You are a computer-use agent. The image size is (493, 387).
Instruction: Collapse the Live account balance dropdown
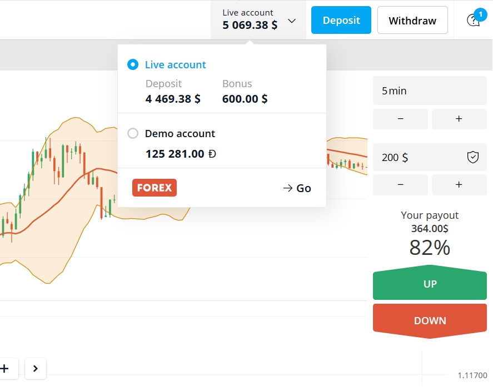250,19
